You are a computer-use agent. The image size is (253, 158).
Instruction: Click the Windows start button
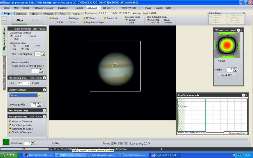(9, 155)
